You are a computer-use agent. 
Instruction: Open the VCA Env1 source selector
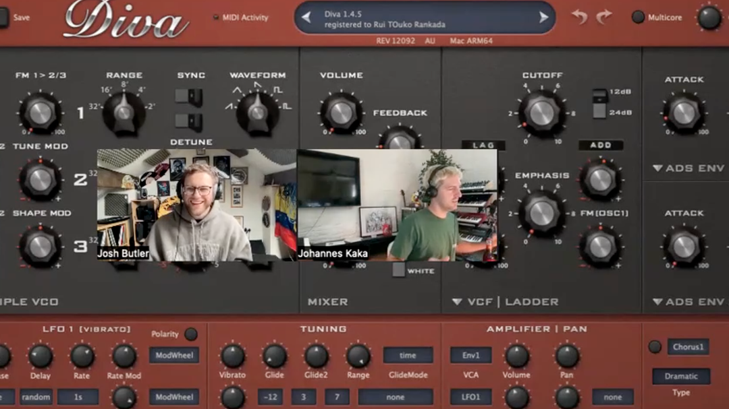[470, 355]
